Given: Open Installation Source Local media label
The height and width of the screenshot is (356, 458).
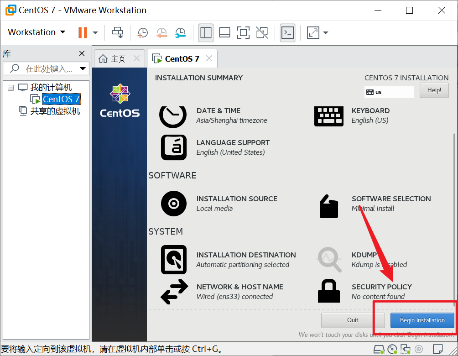Looking at the screenshot, I should click(237, 204).
